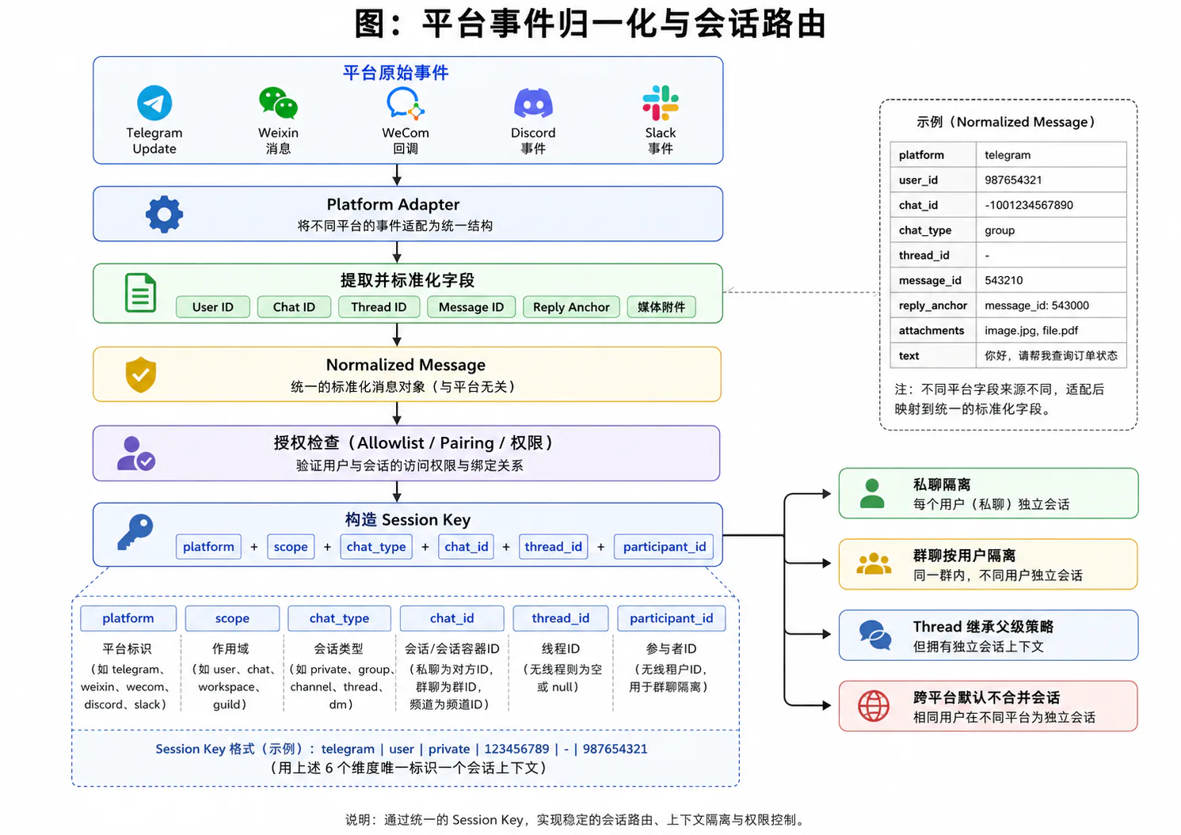
Task: Click the purple user-check authorization icon
Action: coord(136,454)
